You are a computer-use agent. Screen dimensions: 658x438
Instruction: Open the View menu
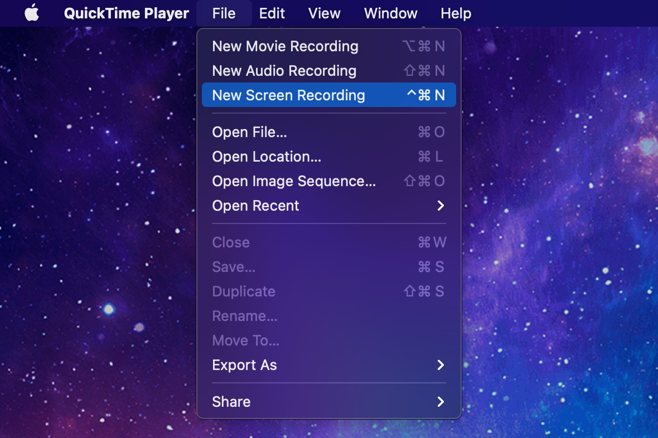coord(325,13)
